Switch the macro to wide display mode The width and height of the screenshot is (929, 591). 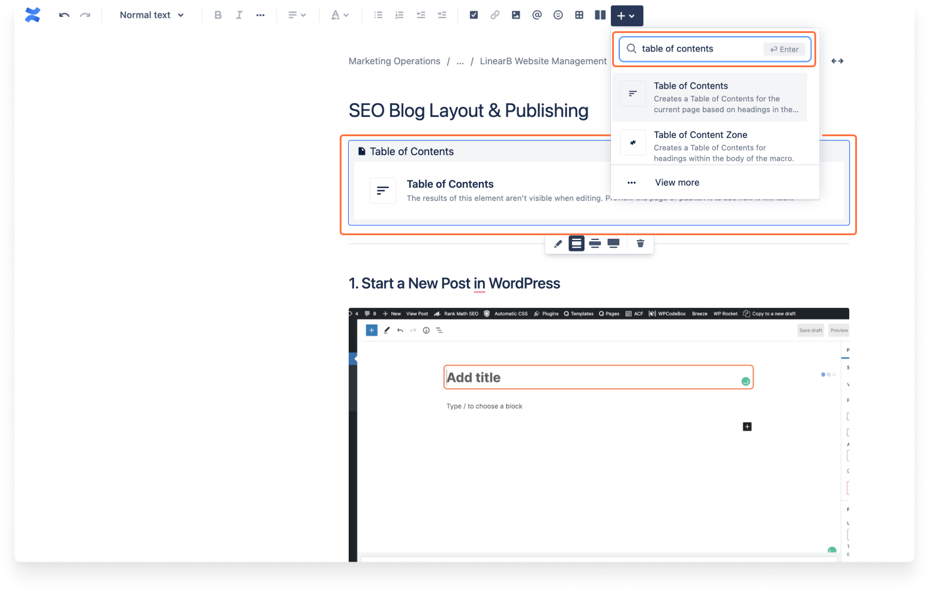coord(595,244)
